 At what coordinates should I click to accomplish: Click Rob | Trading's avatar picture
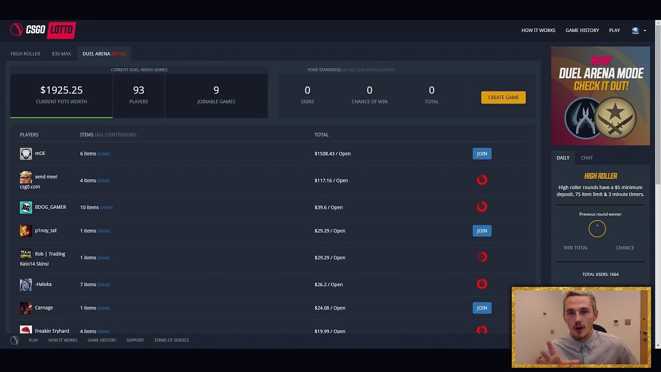26,254
